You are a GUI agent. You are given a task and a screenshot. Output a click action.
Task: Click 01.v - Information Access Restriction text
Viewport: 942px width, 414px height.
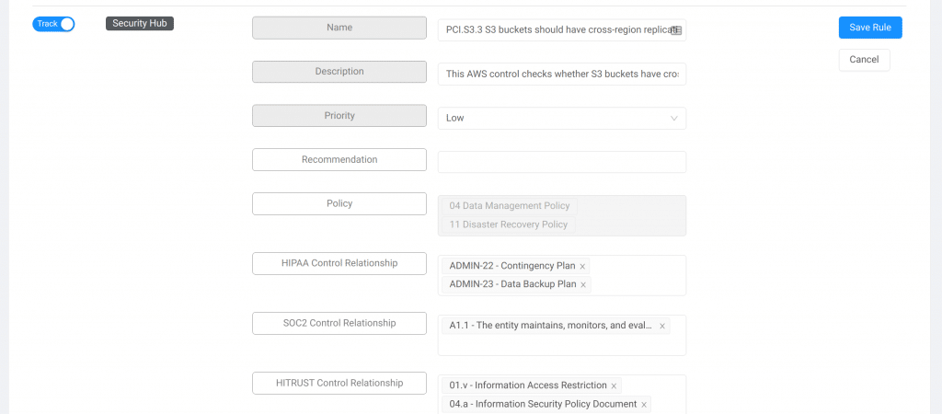click(x=528, y=385)
